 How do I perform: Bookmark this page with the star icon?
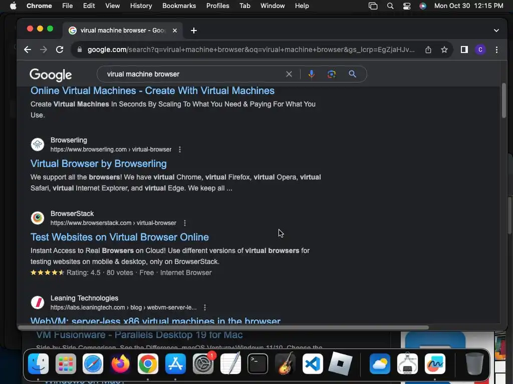(444, 49)
